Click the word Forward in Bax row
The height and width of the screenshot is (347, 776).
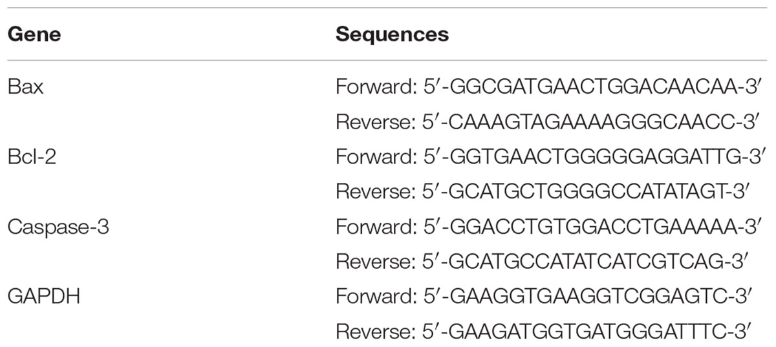point(376,87)
